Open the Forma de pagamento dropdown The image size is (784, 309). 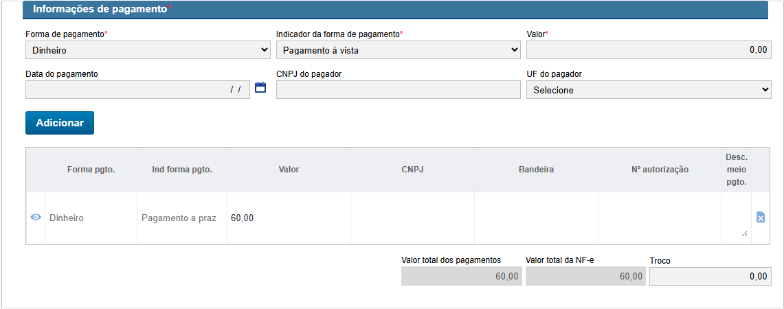coord(148,49)
